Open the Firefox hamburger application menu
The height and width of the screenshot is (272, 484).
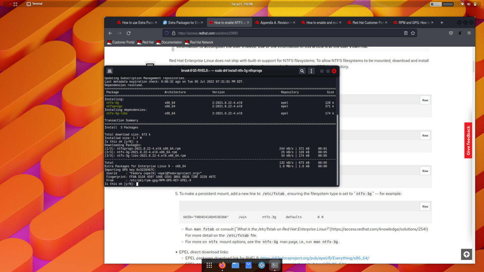coord(469,33)
